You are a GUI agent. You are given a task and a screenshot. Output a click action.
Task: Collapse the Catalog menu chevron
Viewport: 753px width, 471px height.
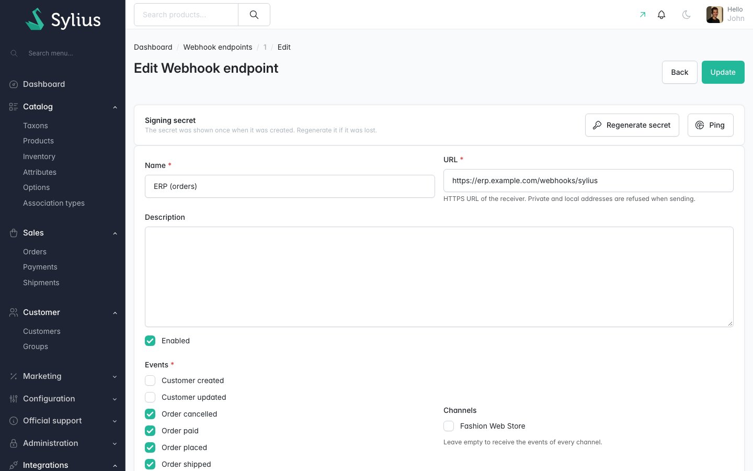[115, 107]
